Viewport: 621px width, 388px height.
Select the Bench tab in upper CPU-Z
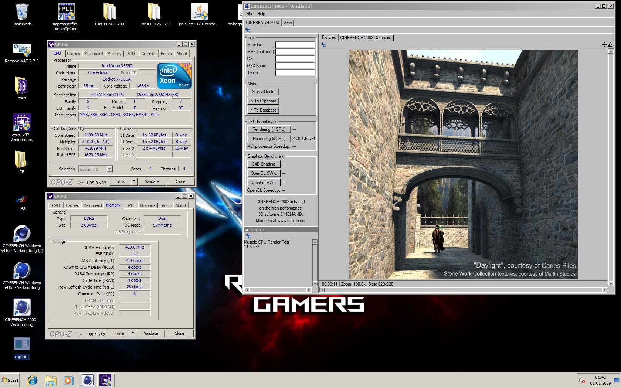[x=166, y=54]
